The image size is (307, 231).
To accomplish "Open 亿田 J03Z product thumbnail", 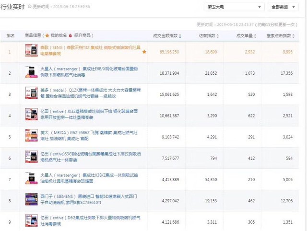I will pyautogui.click(x=31, y=114).
